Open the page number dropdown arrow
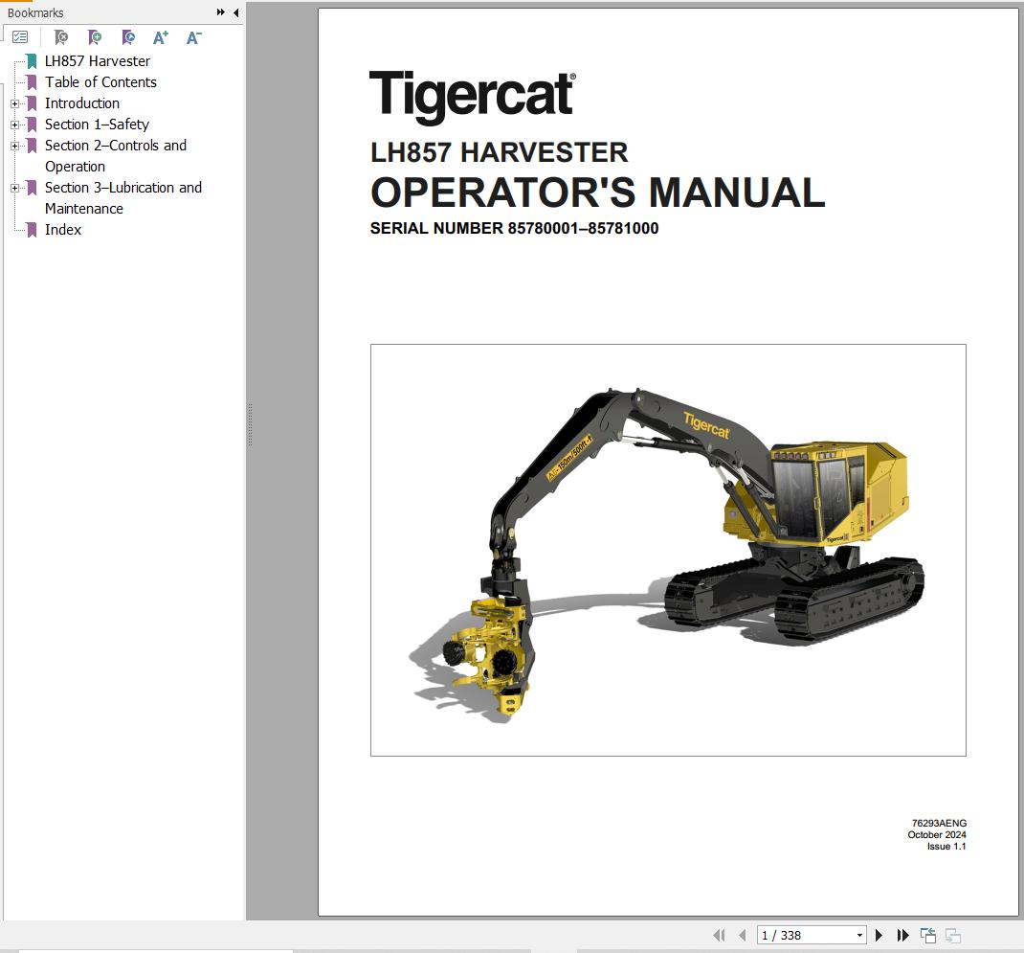Screen dimensions: 1024x953 [858, 935]
